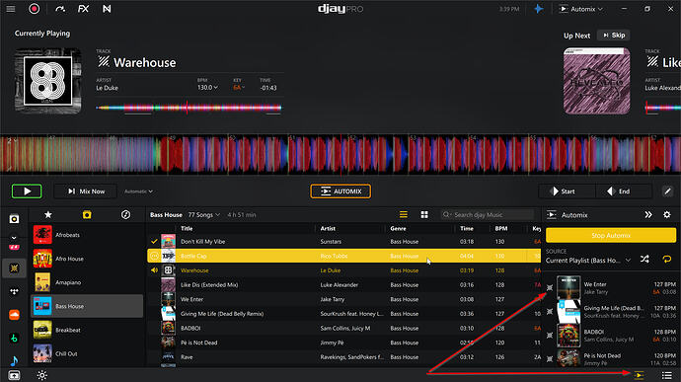
Task: Open the Chill Out playlist
Action: click(87, 353)
